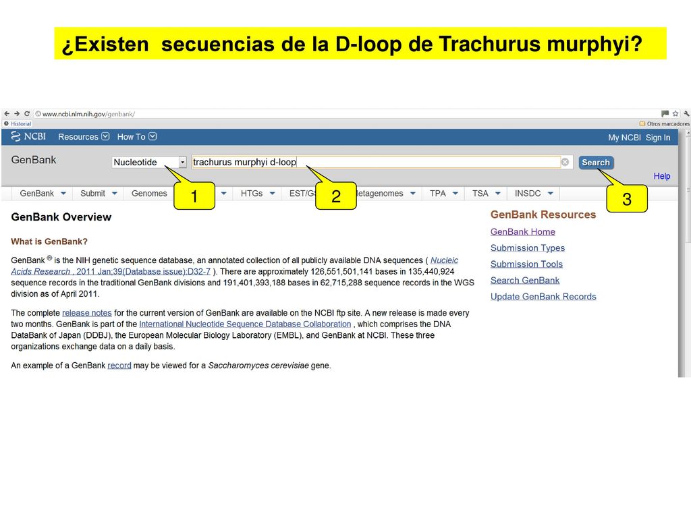Viewport: 691px width, 518px height.
Task: Click the 'What is GenBank?' subheading
Action: 49,241
